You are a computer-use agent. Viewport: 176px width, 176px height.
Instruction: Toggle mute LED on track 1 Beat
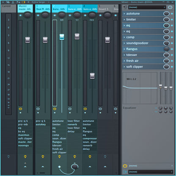(x=38, y=15)
